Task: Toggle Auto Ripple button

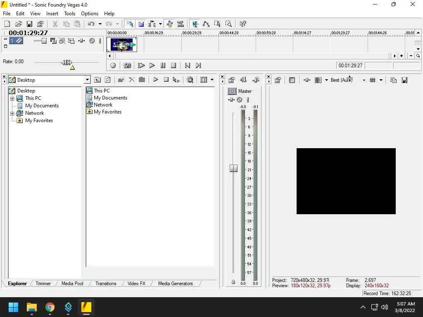Action: pos(152,24)
